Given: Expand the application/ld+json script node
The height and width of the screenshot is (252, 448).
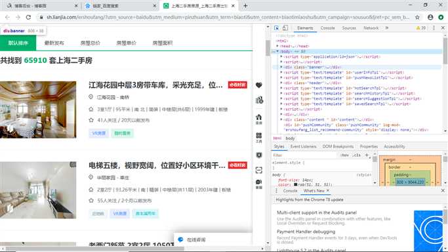Looking at the screenshot, I should [x=281, y=56].
